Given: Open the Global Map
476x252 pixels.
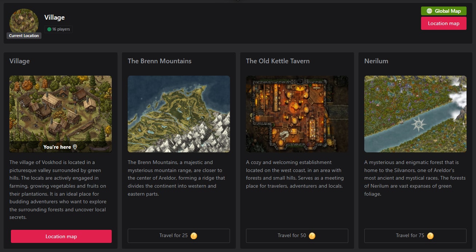Looking at the screenshot, I should coord(444,11).
